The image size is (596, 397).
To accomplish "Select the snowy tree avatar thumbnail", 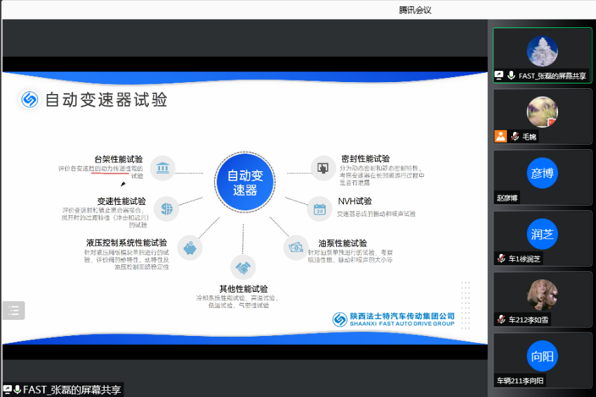I will pyautogui.click(x=542, y=51).
